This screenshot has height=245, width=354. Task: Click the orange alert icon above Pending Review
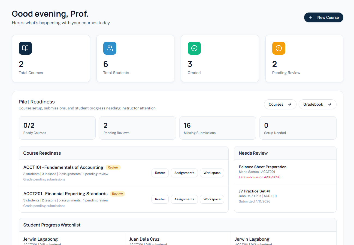click(x=279, y=48)
